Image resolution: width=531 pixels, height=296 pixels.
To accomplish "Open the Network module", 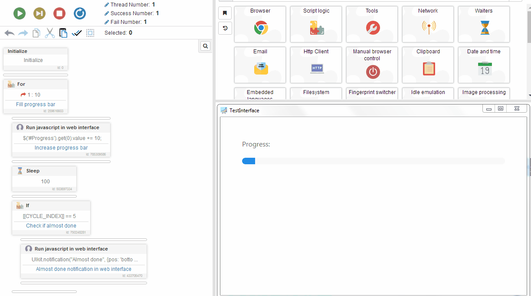I will (x=428, y=24).
